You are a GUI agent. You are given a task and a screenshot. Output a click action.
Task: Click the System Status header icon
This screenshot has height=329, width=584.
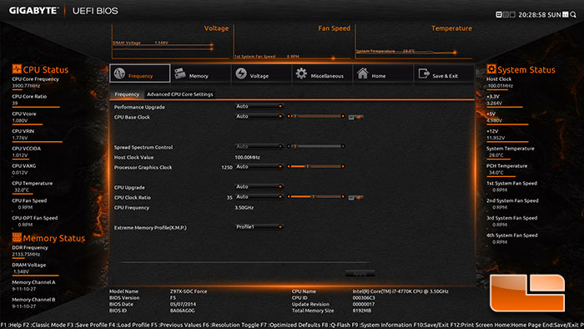point(491,69)
